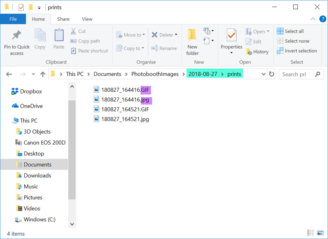Go up one folder level arrow

click(x=43, y=74)
